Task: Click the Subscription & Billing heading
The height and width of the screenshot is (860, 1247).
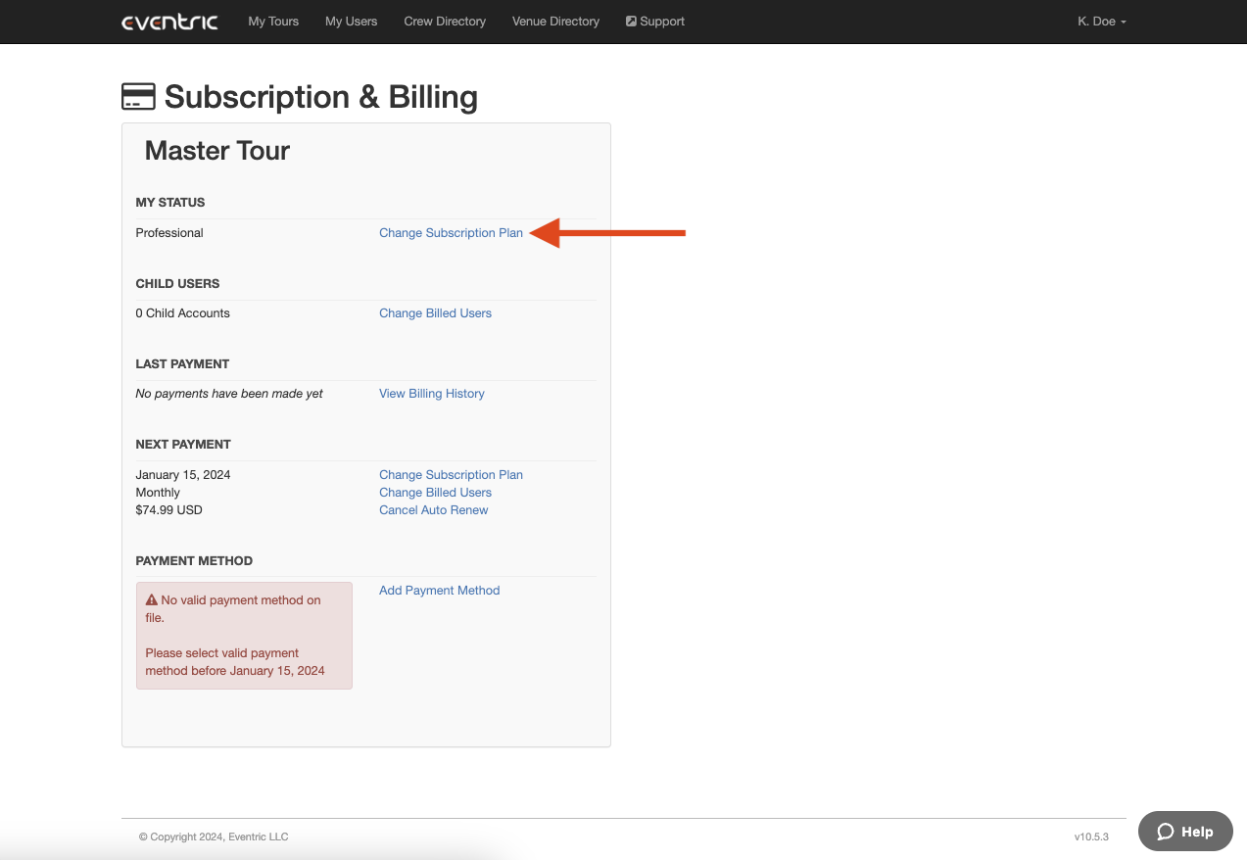Action: (321, 97)
